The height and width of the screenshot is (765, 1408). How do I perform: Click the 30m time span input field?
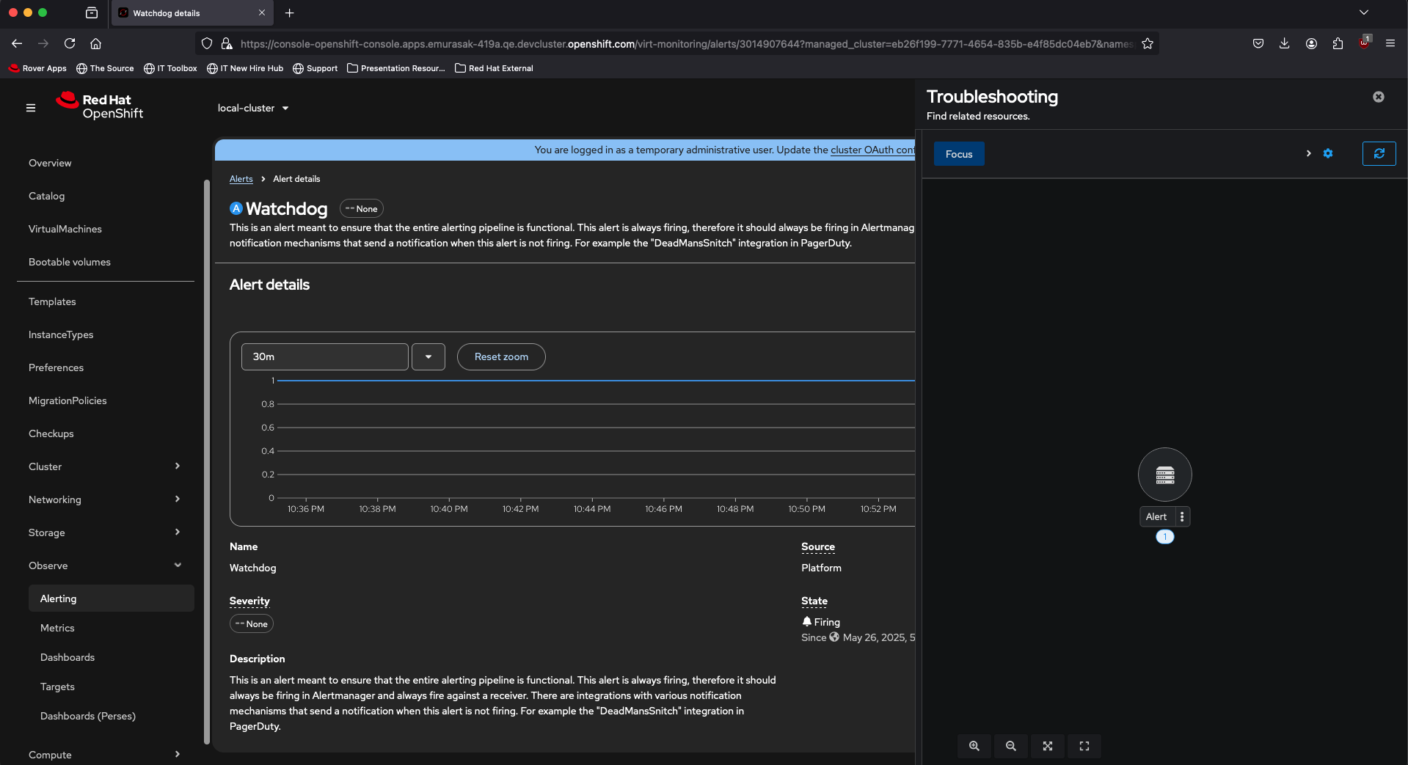coord(324,357)
